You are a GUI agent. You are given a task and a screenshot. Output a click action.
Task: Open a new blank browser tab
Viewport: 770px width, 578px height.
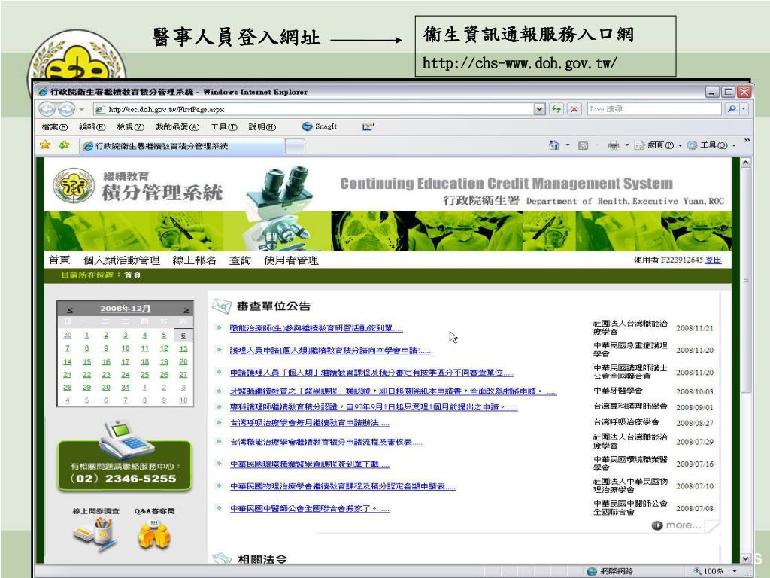click(x=295, y=147)
